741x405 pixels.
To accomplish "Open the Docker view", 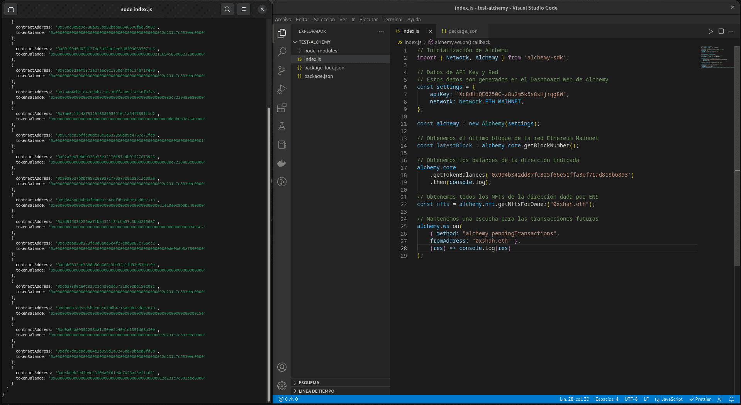I will [282, 163].
